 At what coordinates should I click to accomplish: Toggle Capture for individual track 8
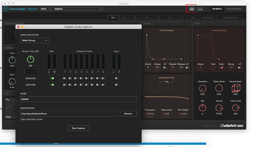tap(103, 85)
